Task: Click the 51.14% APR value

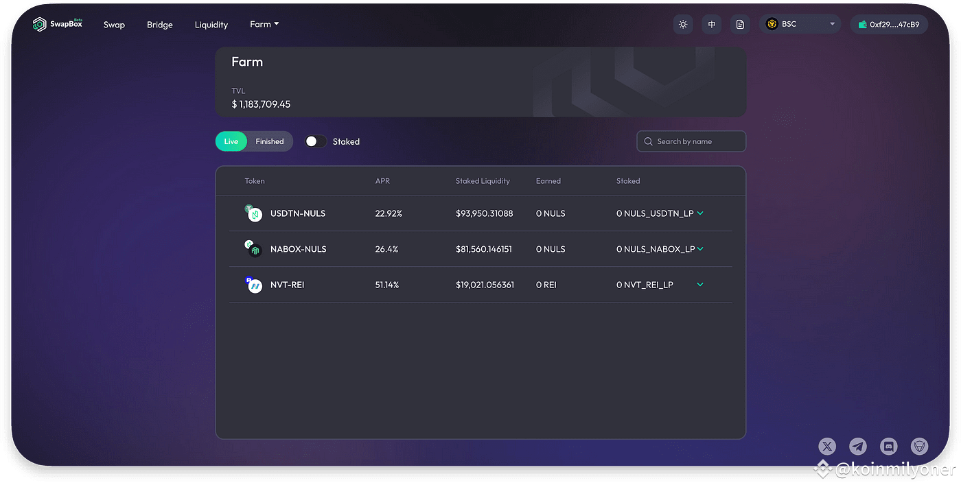Action: click(387, 285)
